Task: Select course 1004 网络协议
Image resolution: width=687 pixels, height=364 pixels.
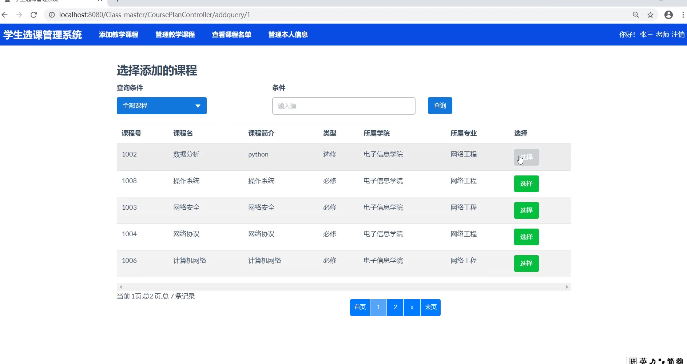Action: click(x=526, y=237)
